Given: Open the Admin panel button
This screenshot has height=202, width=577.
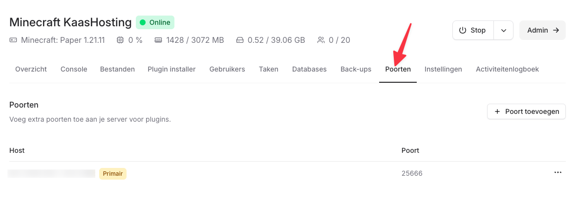Looking at the screenshot, I should pyautogui.click(x=542, y=30).
